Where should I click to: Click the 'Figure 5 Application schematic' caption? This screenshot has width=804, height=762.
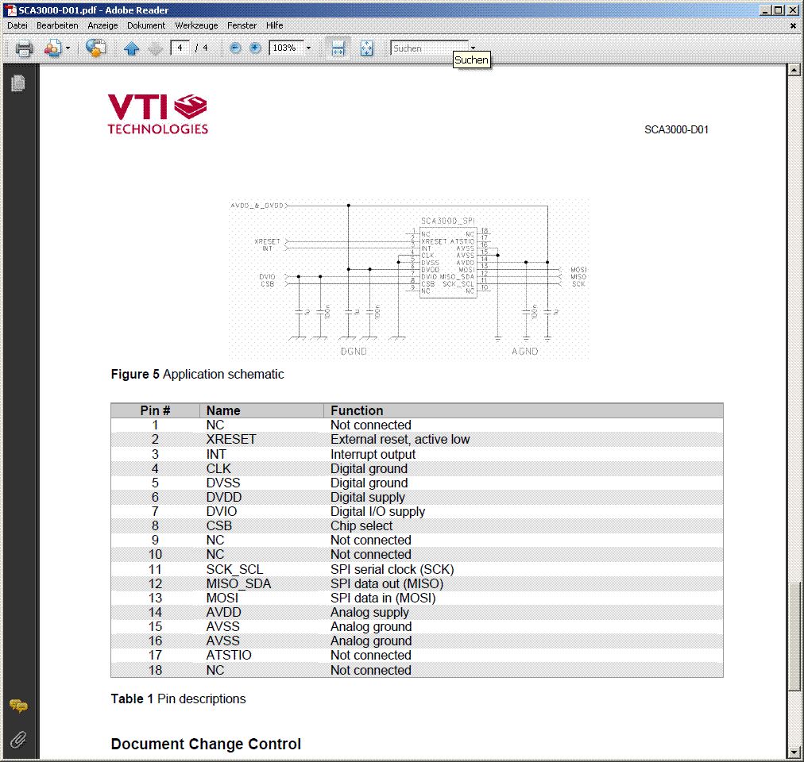(197, 374)
